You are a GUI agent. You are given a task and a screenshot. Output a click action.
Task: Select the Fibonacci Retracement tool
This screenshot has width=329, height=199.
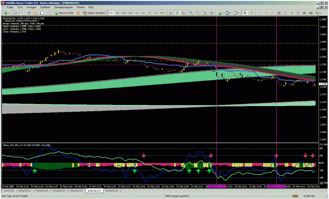point(285,13)
